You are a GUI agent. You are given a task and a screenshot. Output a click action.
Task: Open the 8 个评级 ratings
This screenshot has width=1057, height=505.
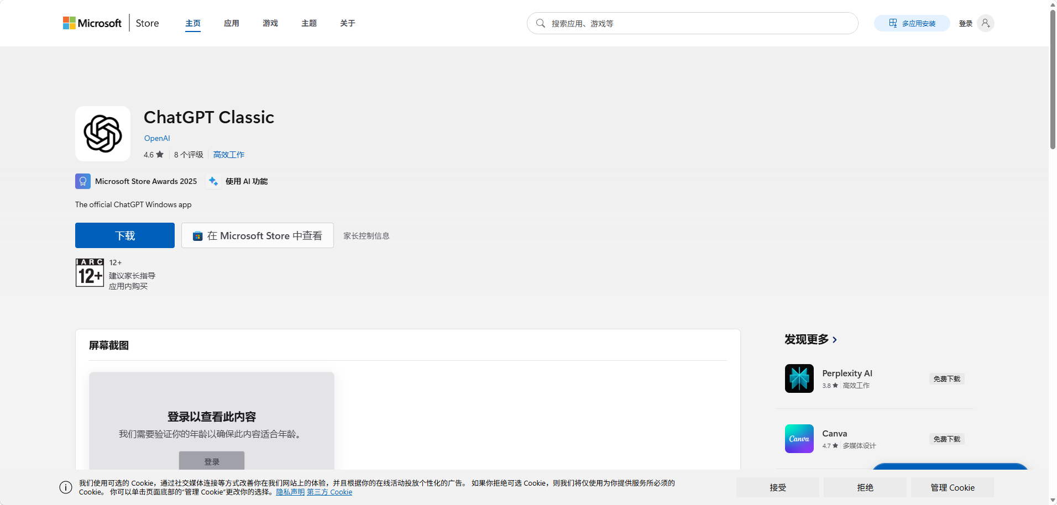[x=189, y=155]
